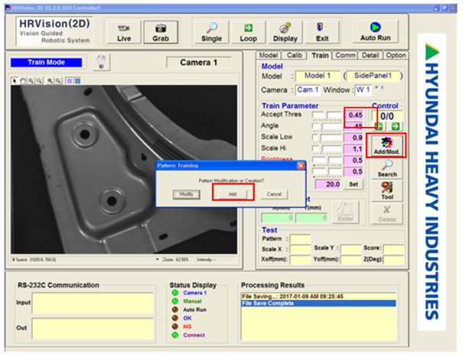Open the Display options
The height and width of the screenshot is (355, 463).
click(x=285, y=32)
